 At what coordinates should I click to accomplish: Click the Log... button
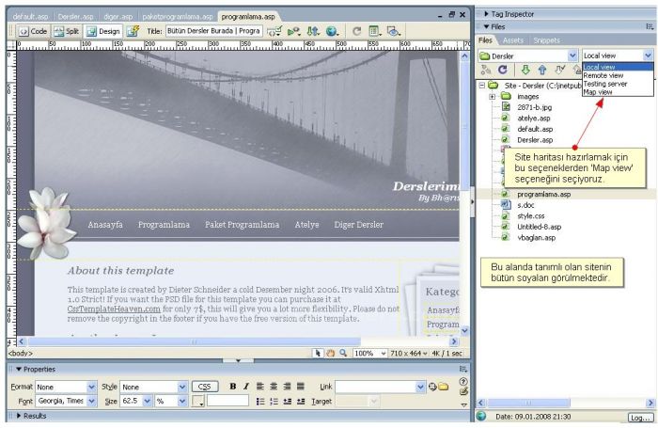(640, 418)
